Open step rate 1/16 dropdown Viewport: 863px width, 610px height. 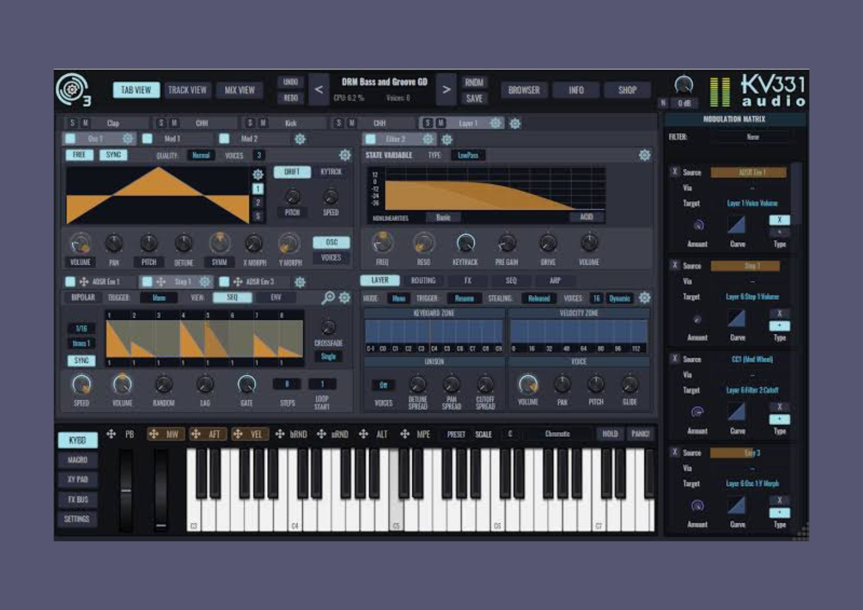click(81, 329)
